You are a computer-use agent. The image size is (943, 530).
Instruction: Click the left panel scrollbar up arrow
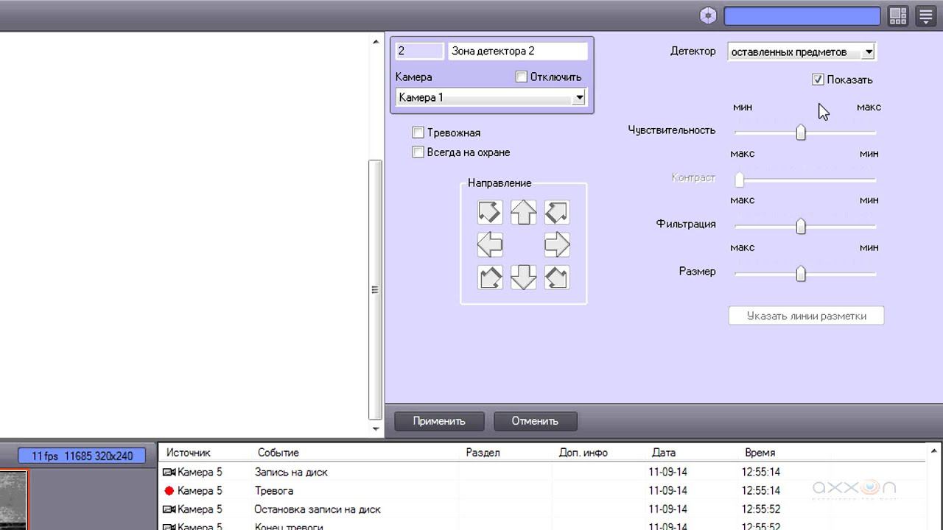pos(376,42)
